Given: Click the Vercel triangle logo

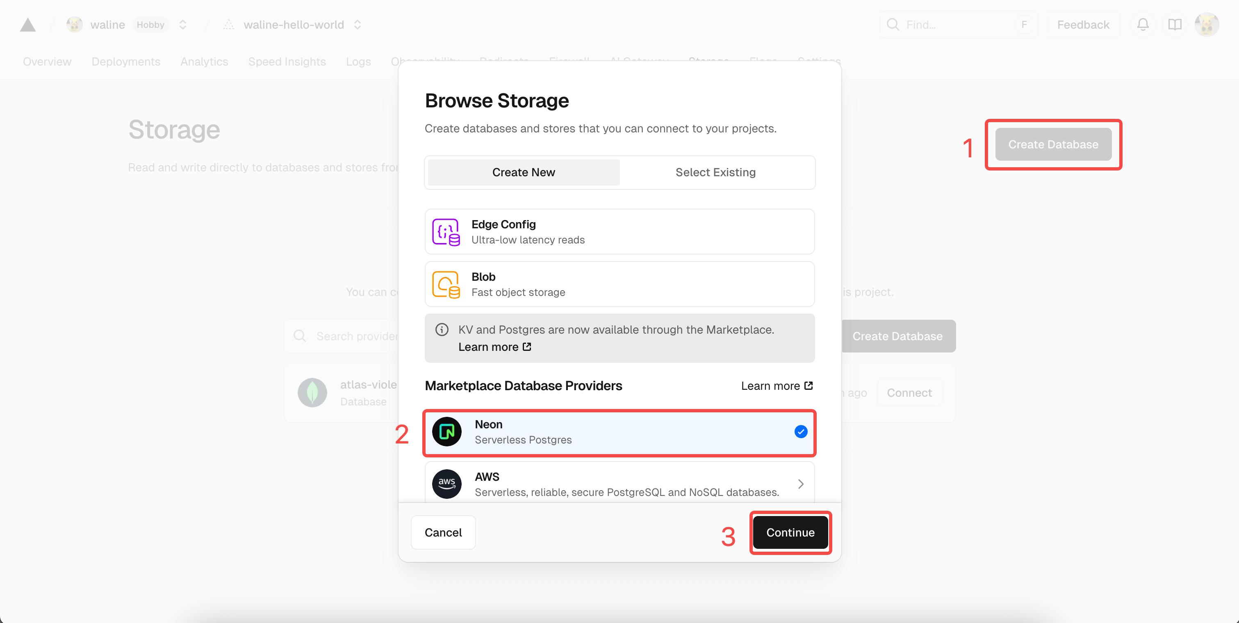Looking at the screenshot, I should click(28, 25).
